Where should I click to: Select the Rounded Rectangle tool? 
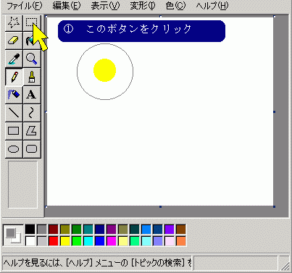tap(32, 149)
